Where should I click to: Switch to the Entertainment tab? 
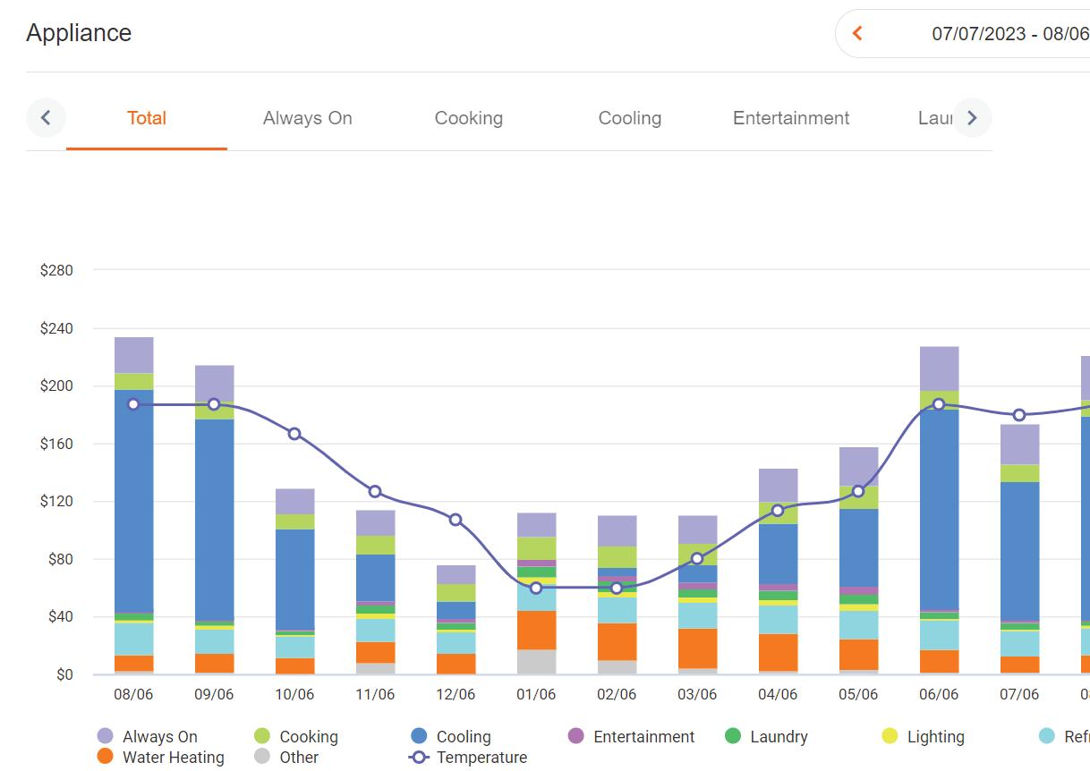tap(791, 118)
